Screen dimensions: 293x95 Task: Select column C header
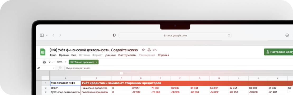(x=121, y=78)
